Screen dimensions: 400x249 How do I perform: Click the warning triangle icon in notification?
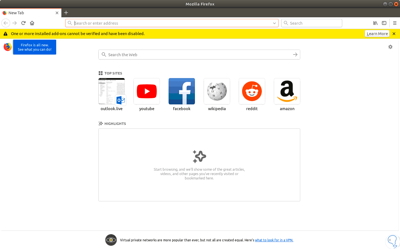point(5,34)
